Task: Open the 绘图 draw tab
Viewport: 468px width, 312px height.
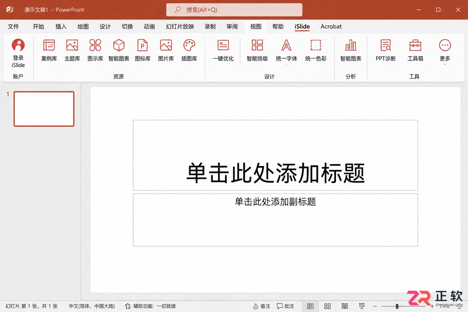Action: click(83, 27)
